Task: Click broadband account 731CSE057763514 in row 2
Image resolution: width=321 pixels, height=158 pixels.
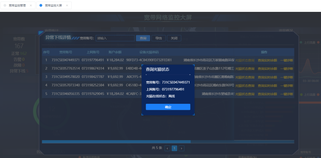Action: click(65, 69)
